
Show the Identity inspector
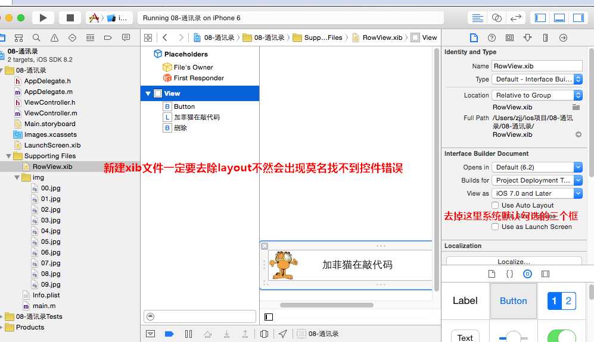pyautogui.click(x=509, y=38)
